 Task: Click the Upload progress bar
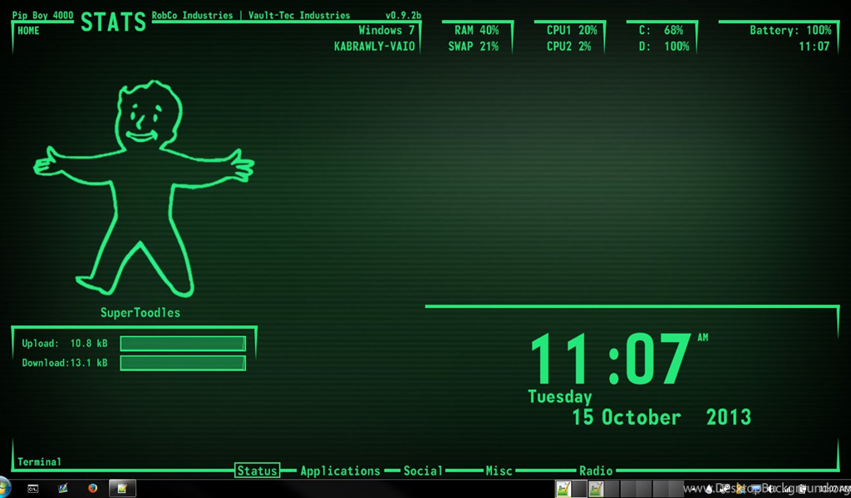coord(183,344)
